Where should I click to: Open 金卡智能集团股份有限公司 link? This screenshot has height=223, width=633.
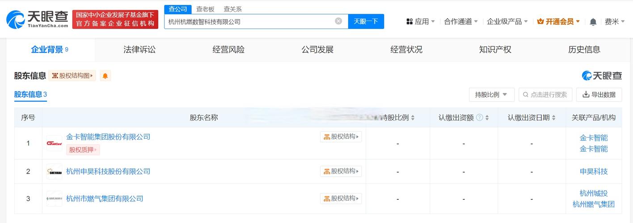pyautogui.click(x=108, y=137)
